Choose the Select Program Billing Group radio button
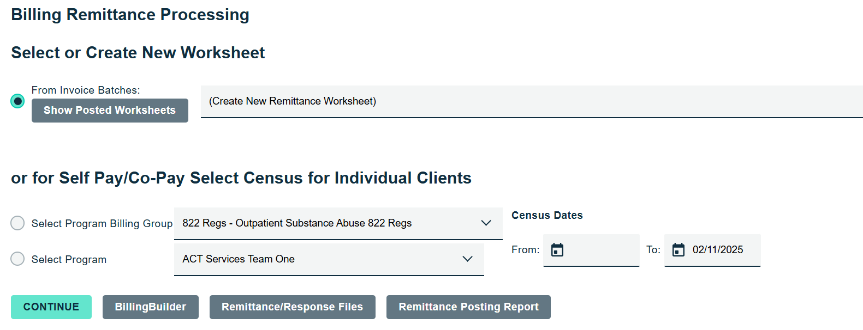The height and width of the screenshot is (330, 863). pyautogui.click(x=17, y=223)
